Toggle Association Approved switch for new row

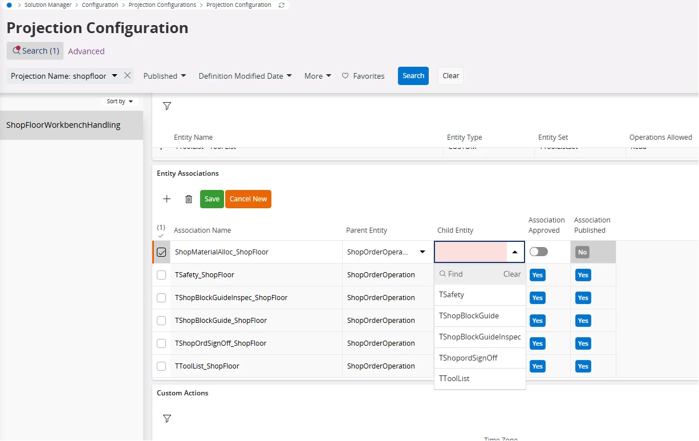click(538, 252)
